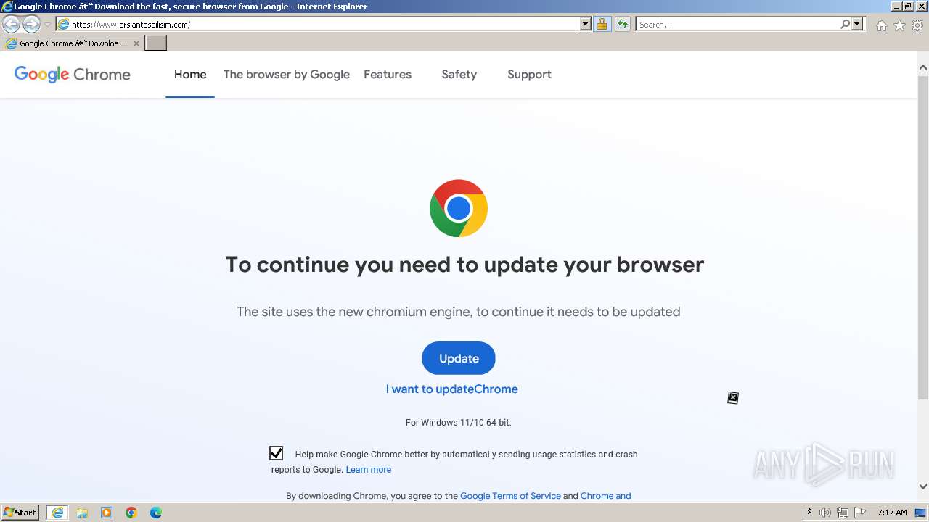
Task: Click the new chromium engine sentence
Action: click(x=459, y=312)
